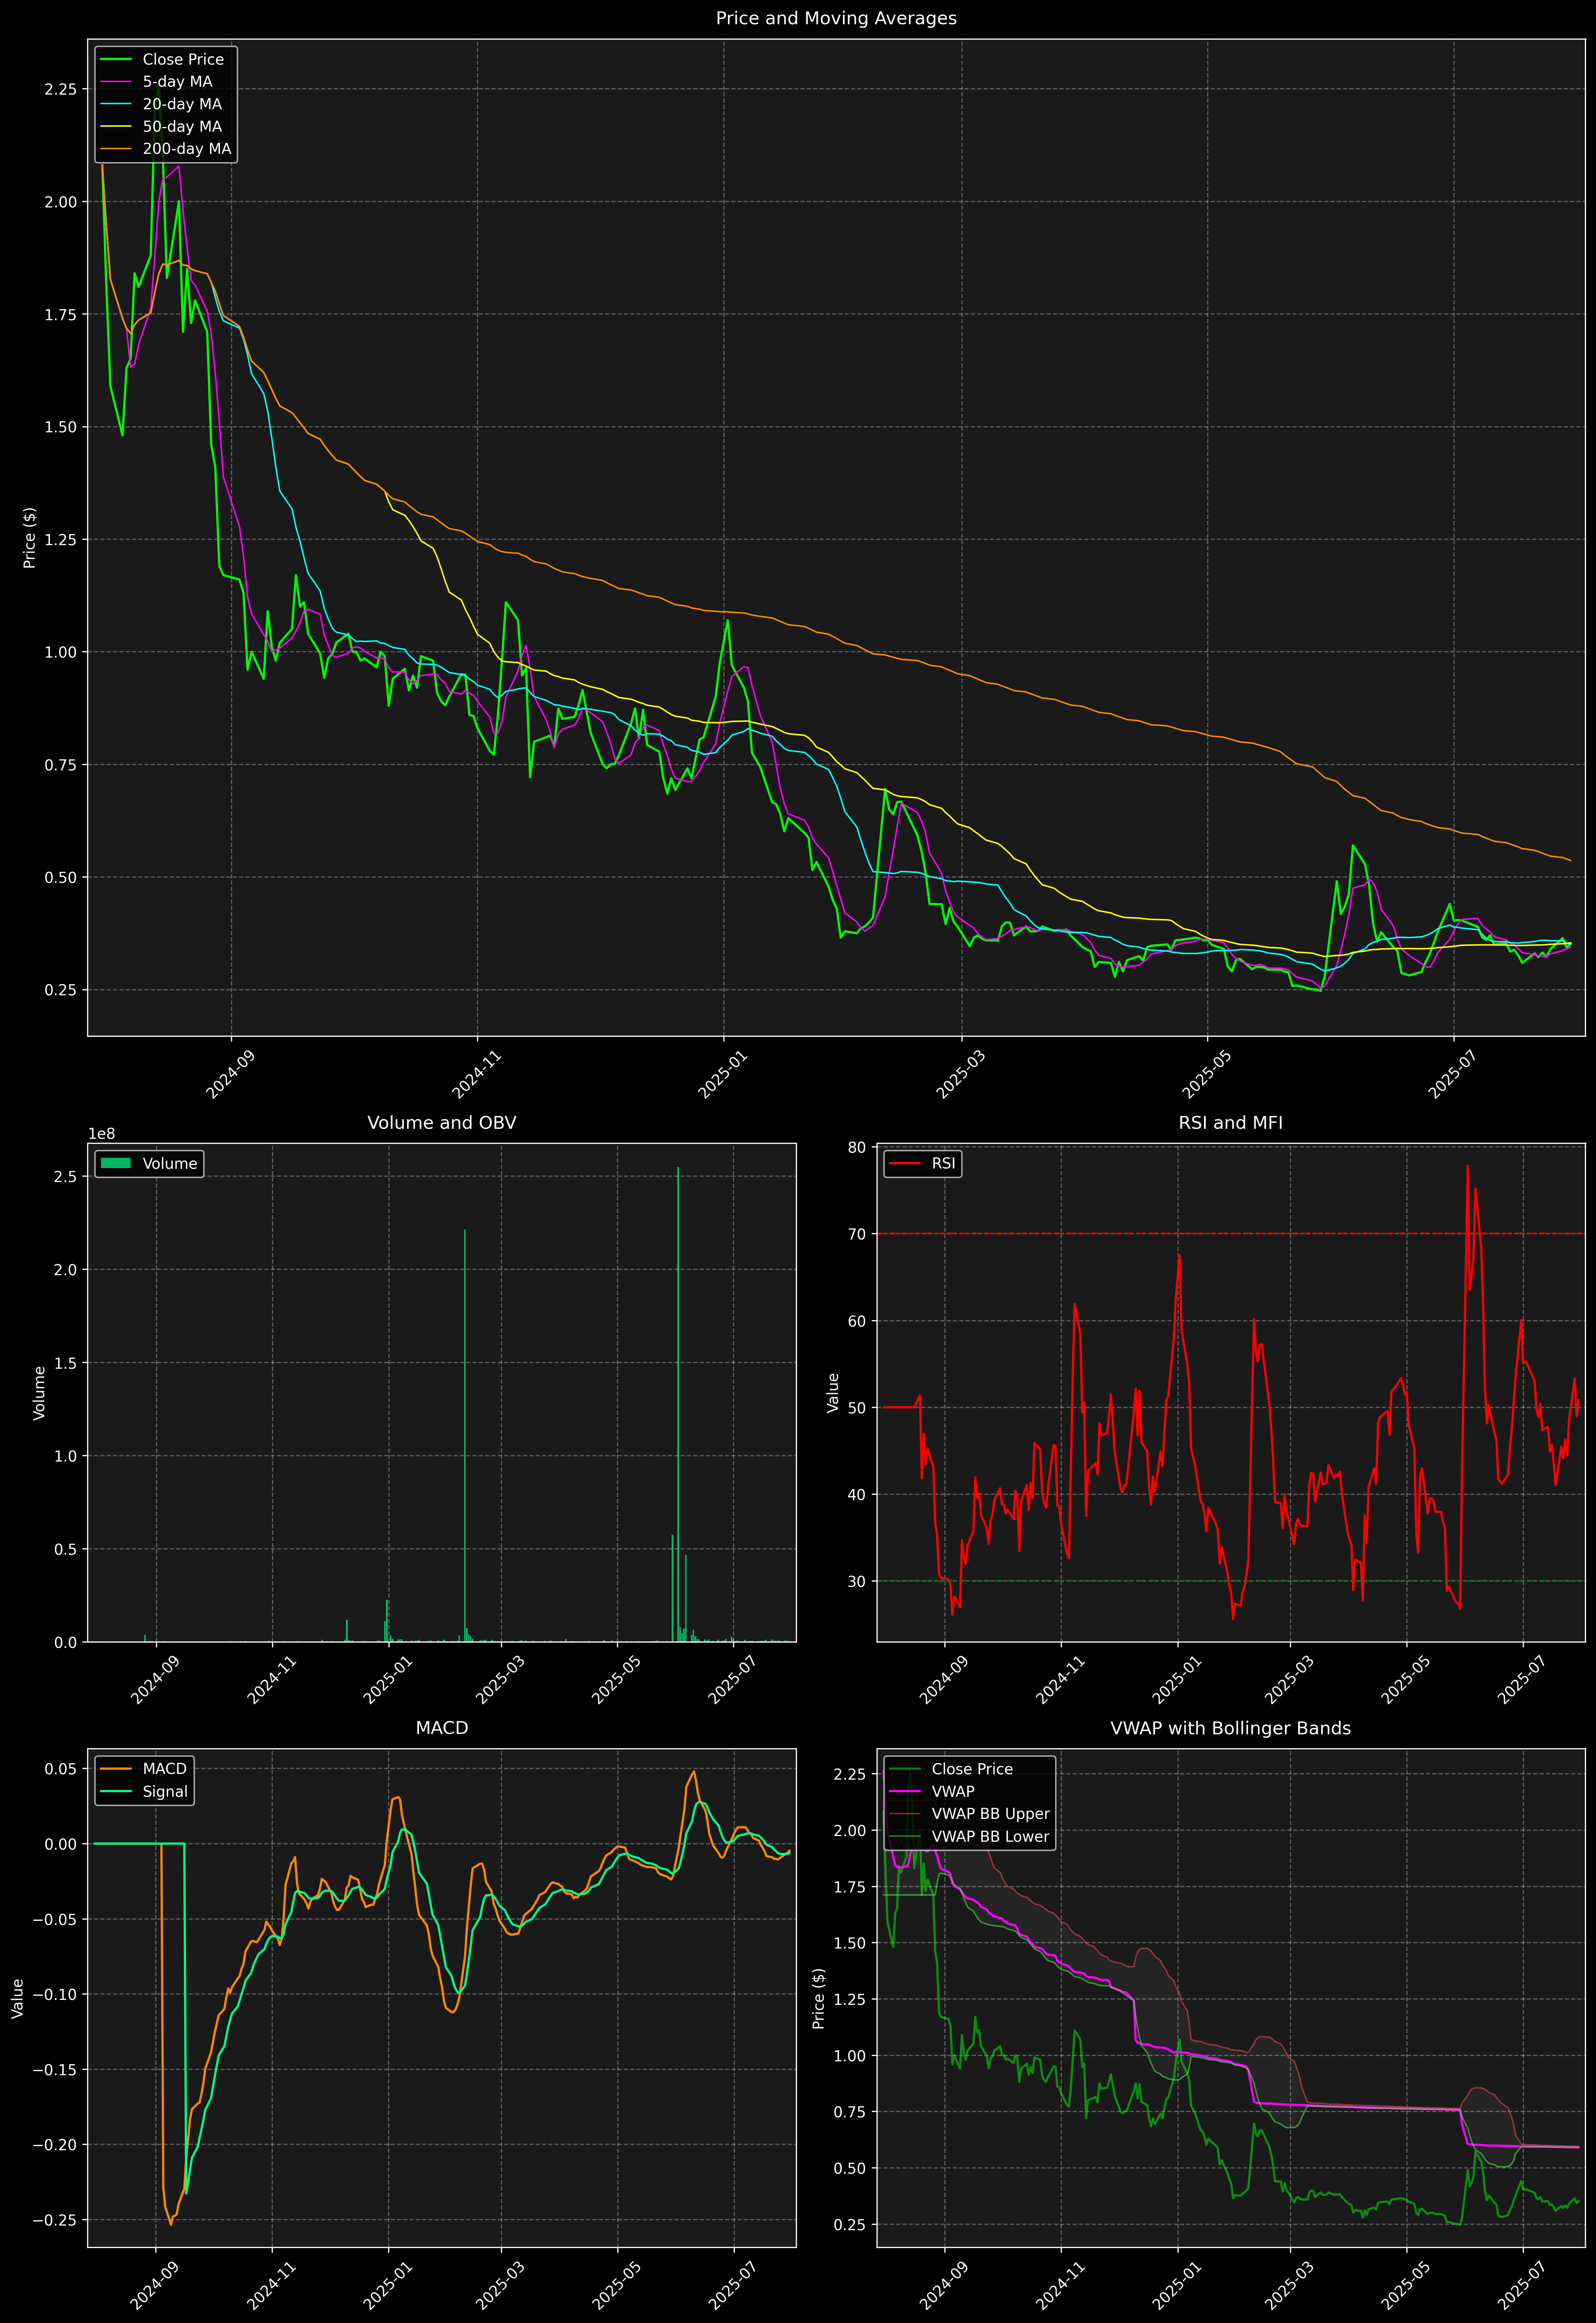The image size is (1596, 2323).
Task: Select the "Volume" legend label text
Action: click(x=170, y=1163)
